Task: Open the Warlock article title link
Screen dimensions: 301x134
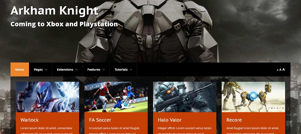Action: coord(30,120)
